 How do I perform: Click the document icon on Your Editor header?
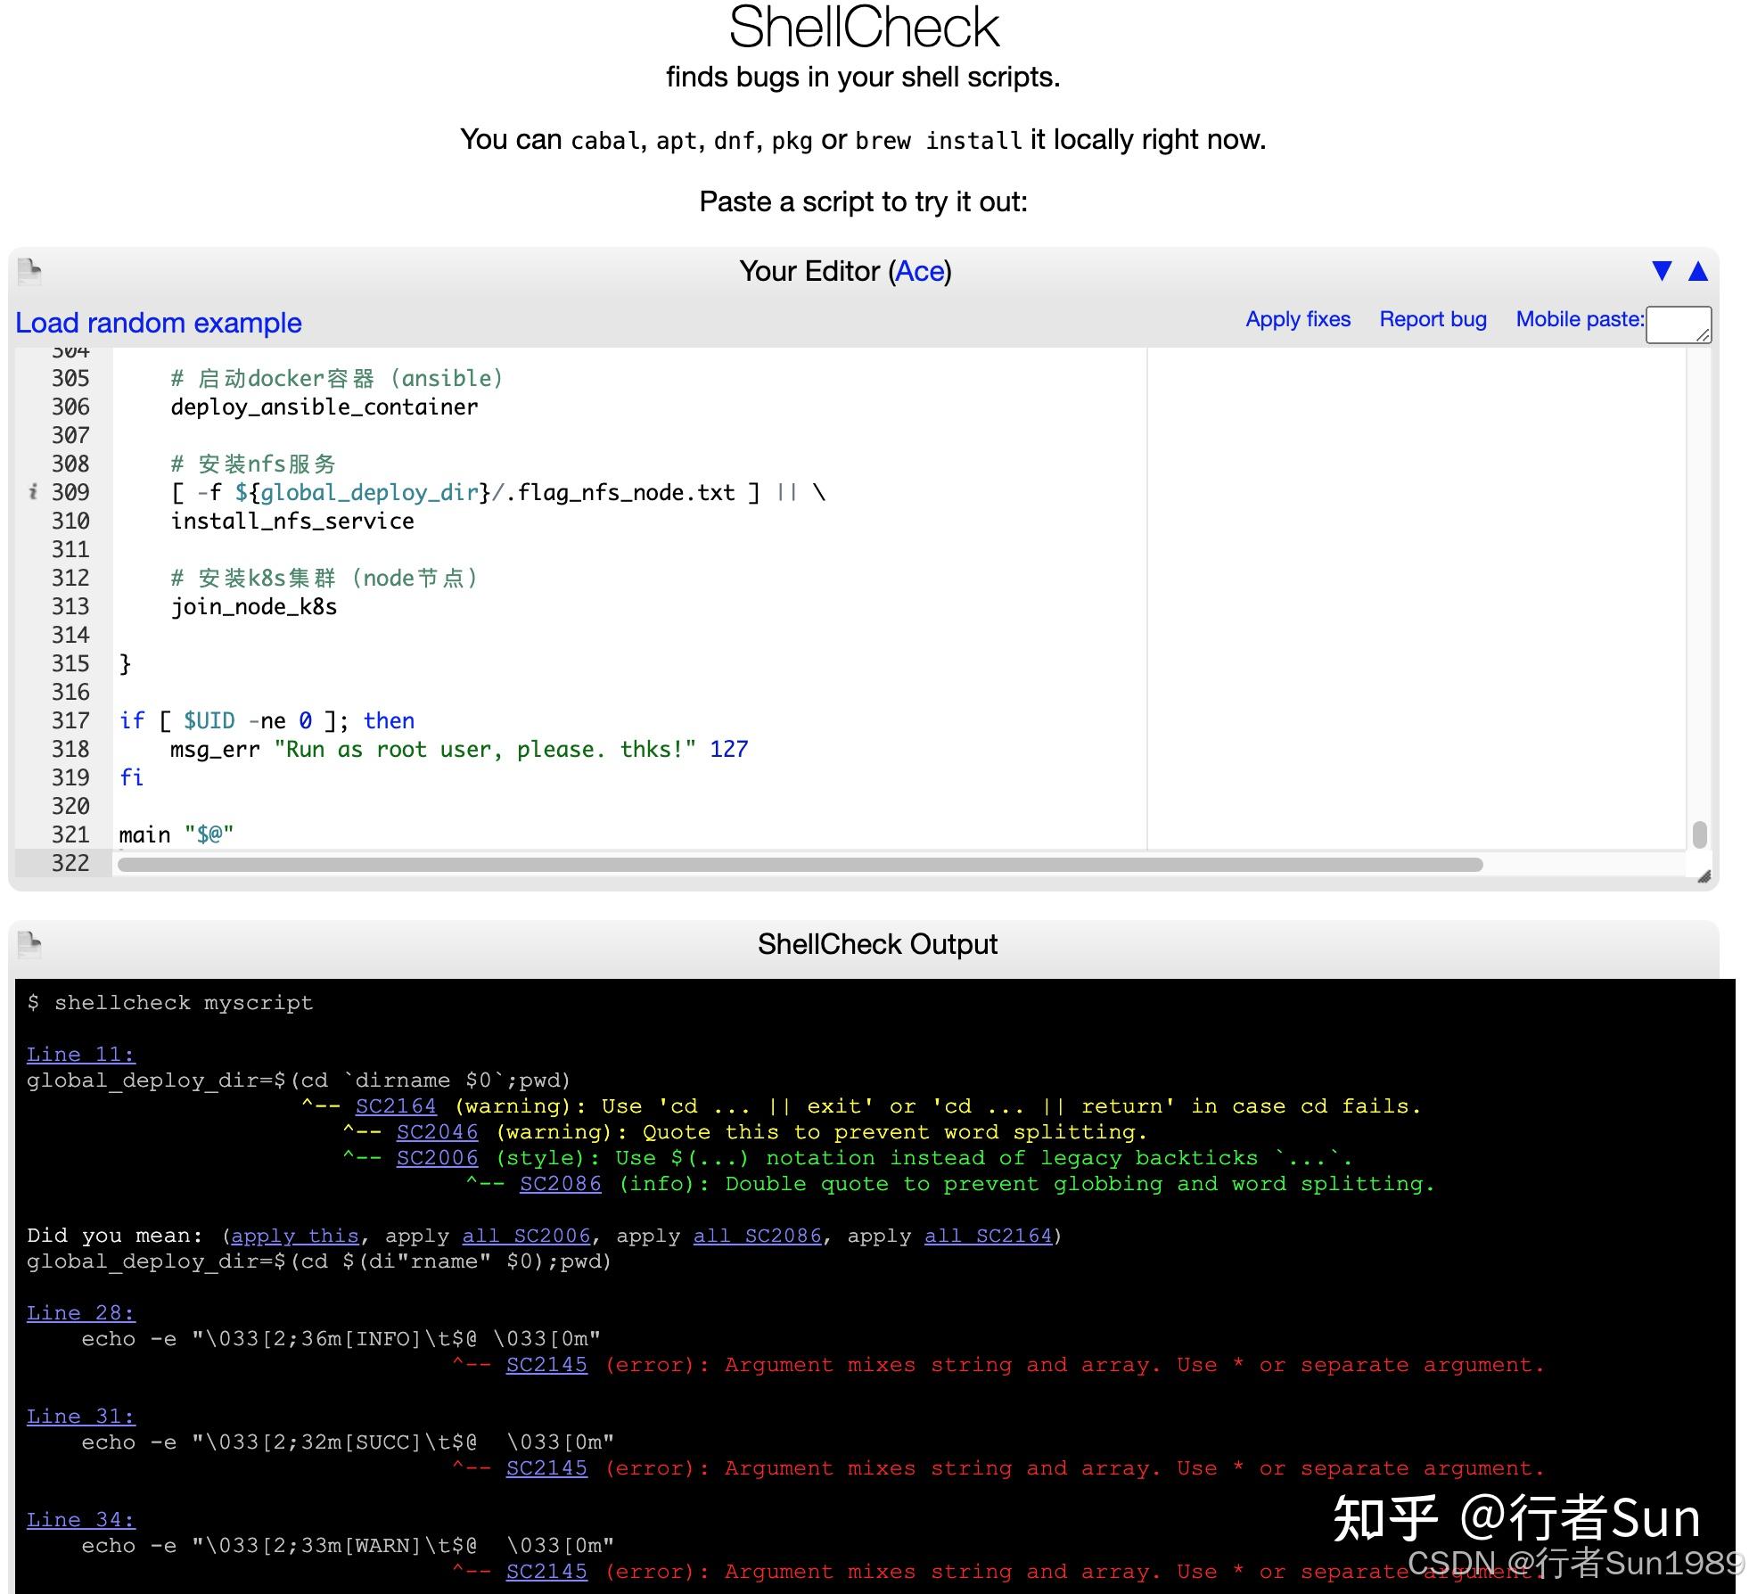(28, 272)
